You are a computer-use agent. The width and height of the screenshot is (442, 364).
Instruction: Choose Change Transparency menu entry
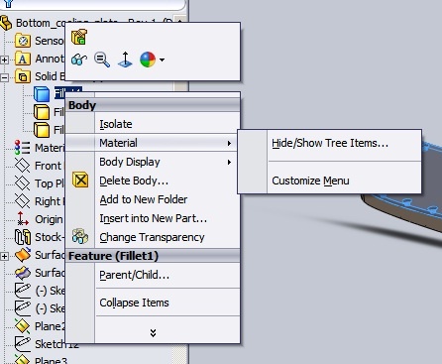152,237
